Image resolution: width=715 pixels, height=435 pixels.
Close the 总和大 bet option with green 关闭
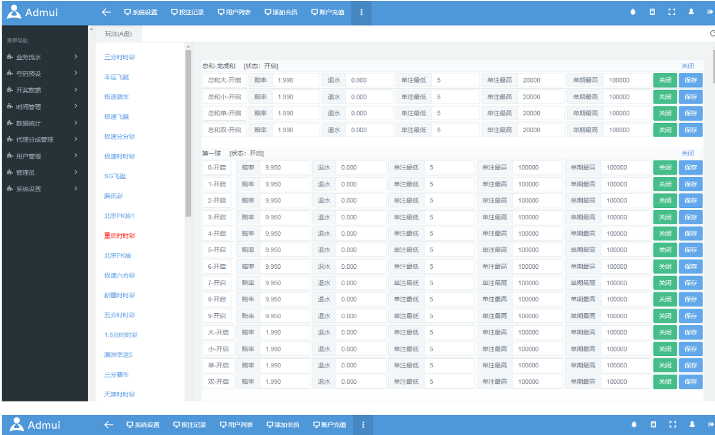point(665,80)
